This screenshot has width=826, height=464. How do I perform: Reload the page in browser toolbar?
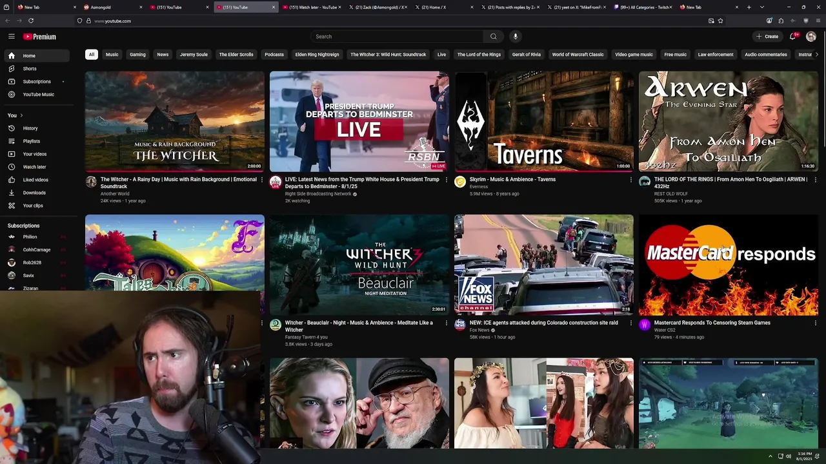click(31, 21)
